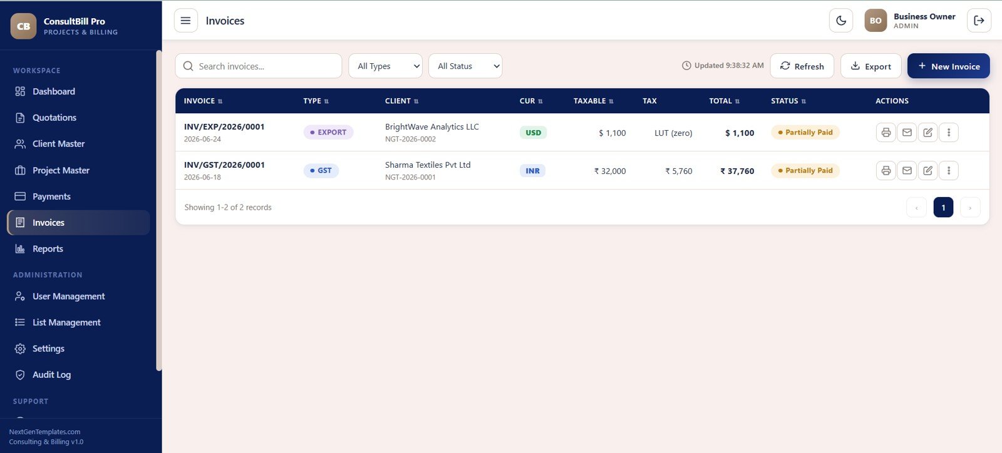Email invoice INV/GST/2026/0001
This screenshot has width=1002, height=453.
coord(907,171)
